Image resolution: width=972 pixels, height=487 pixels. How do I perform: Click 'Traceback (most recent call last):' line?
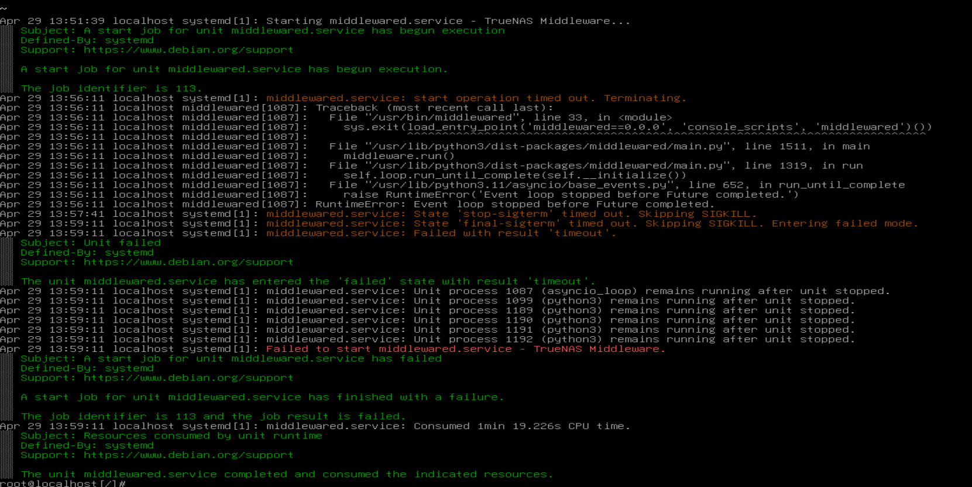[434, 108]
